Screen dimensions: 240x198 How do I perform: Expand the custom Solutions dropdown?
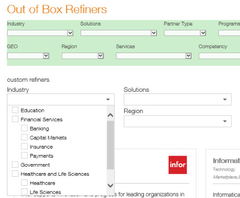(x=178, y=99)
